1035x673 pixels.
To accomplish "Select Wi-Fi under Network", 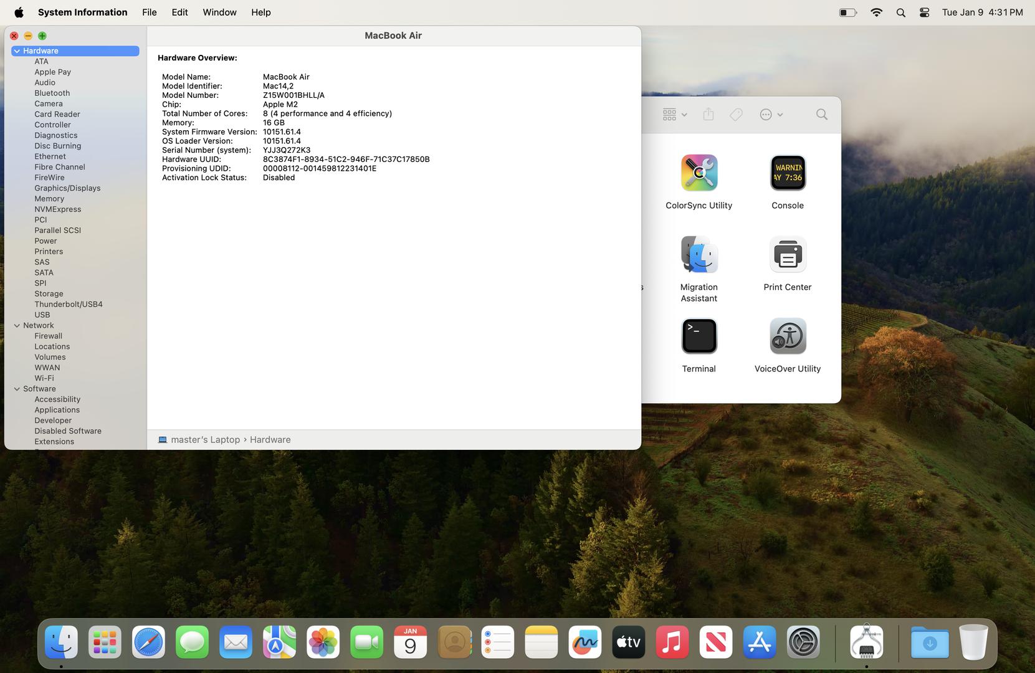I will coord(44,378).
